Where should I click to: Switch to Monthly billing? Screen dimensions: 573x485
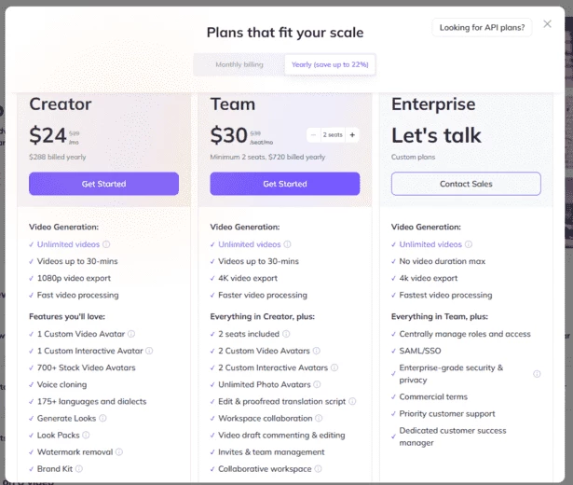(x=239, y=64)
